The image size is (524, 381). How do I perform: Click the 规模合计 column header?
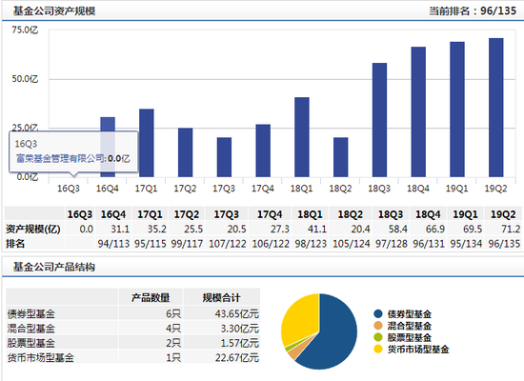click(221, 297)
